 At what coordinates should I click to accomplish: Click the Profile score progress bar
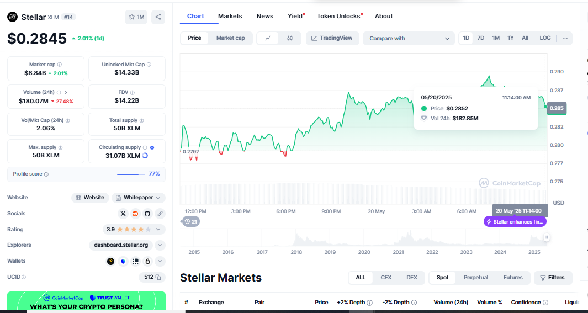[131, 174]
